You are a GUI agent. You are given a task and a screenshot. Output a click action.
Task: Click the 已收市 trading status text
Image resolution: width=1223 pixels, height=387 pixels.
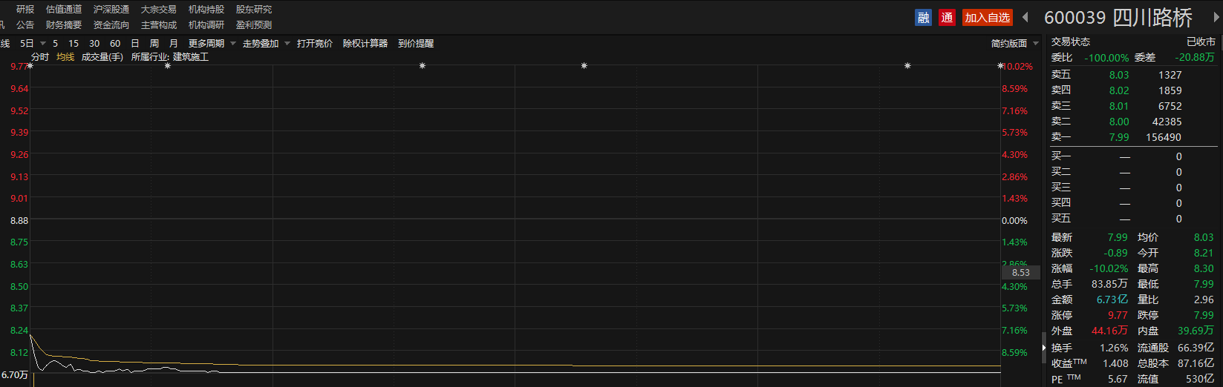[1201, 42]
